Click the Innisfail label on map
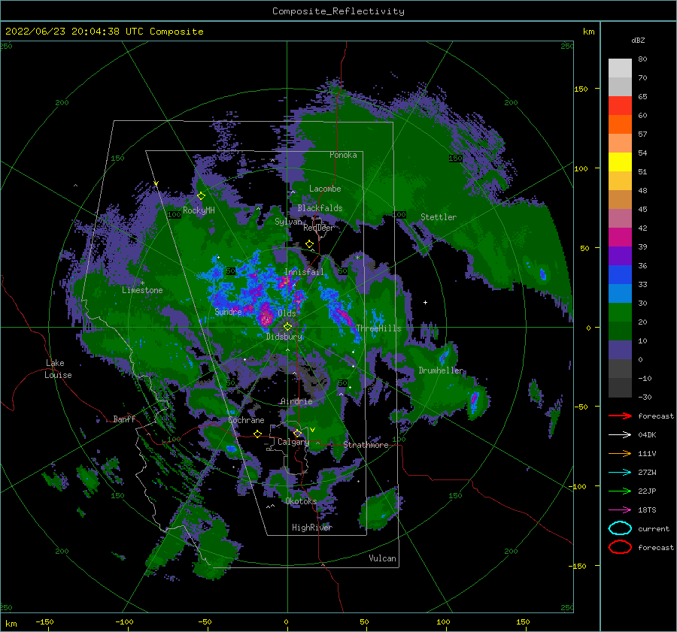This screenshot has width=677, height=632. click(304, 272)
